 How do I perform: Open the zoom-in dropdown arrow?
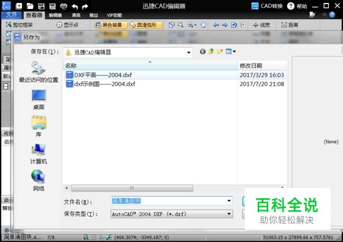195,25
